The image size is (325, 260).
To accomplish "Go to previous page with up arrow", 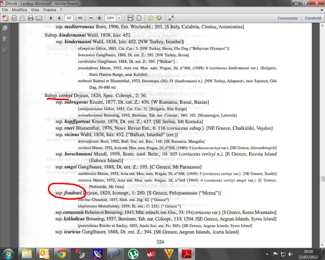I will [51, 18].
